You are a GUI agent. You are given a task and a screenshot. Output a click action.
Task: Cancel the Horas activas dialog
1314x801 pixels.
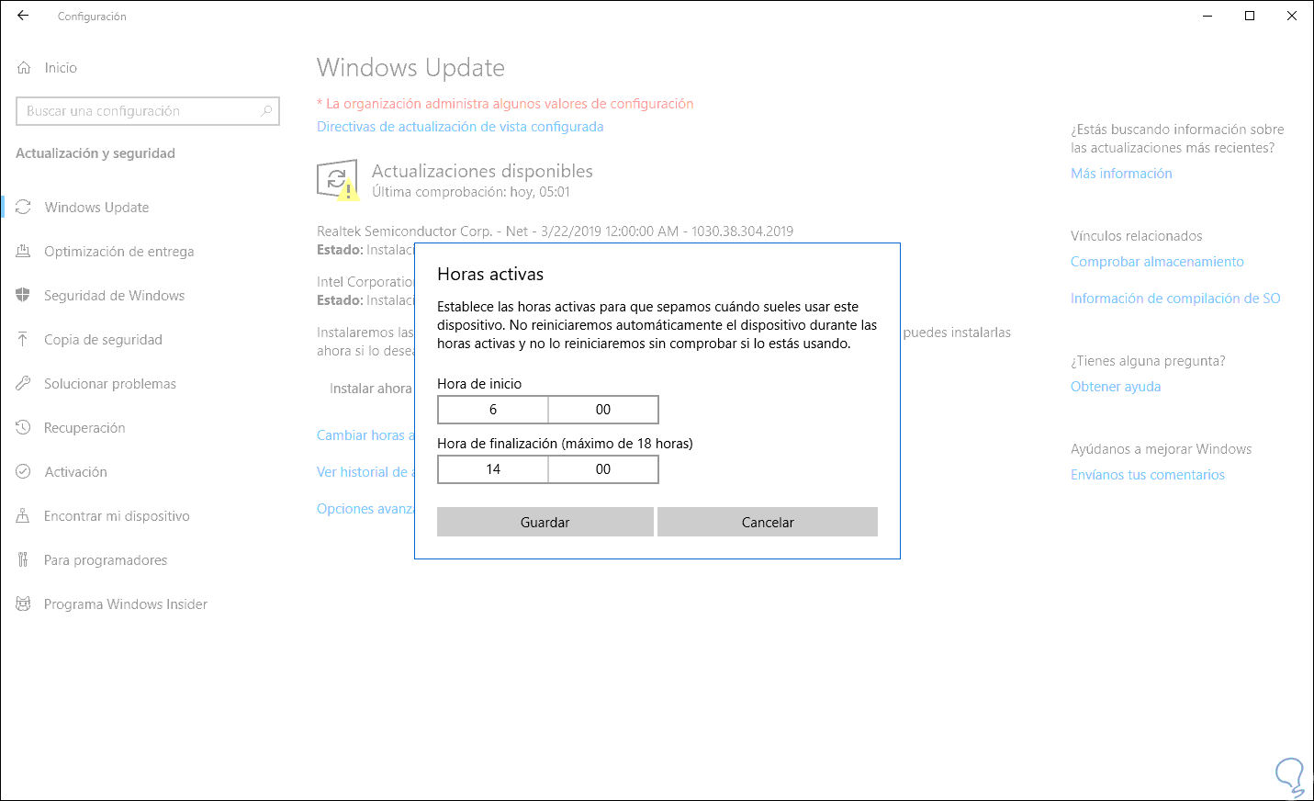click(768, 522)
